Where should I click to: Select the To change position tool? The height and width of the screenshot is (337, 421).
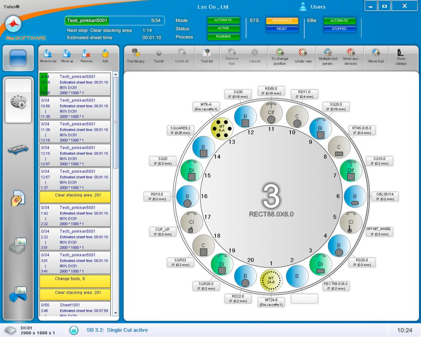coord(280,56)
